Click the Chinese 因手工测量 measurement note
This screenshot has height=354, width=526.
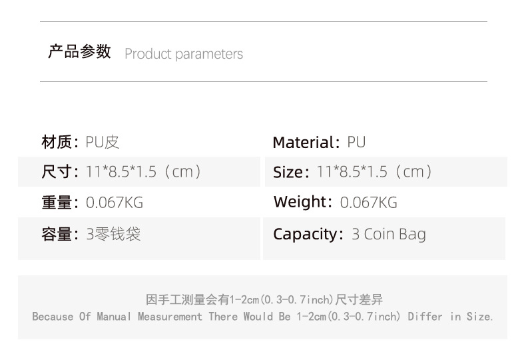(x=264, y=300)
